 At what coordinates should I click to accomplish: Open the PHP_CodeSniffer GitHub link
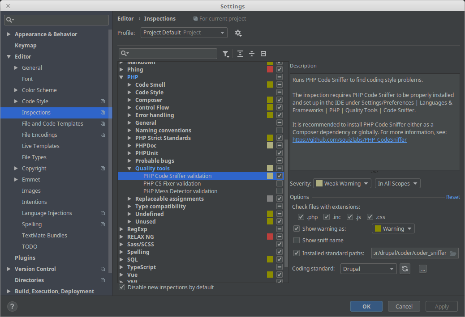(349, 139)
